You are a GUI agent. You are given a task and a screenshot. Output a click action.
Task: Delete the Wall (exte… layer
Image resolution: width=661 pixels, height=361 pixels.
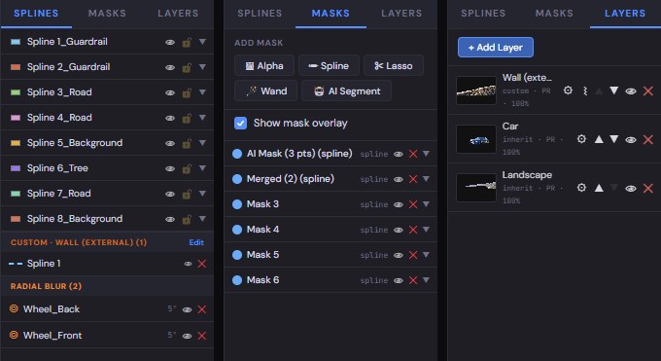coord(648,91)
